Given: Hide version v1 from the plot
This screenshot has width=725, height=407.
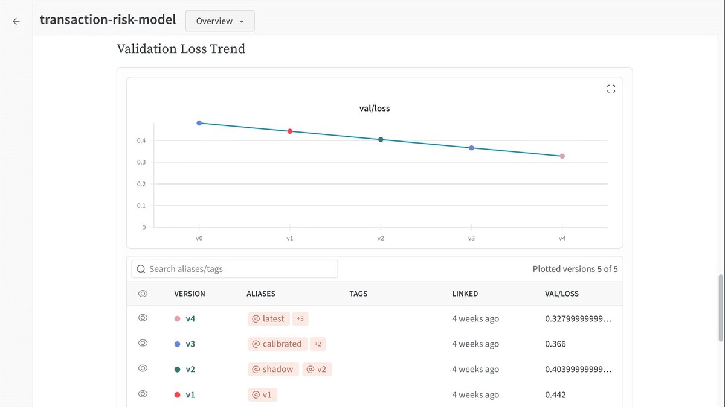Looking at the screenshot, I should (x=143, y=394).
